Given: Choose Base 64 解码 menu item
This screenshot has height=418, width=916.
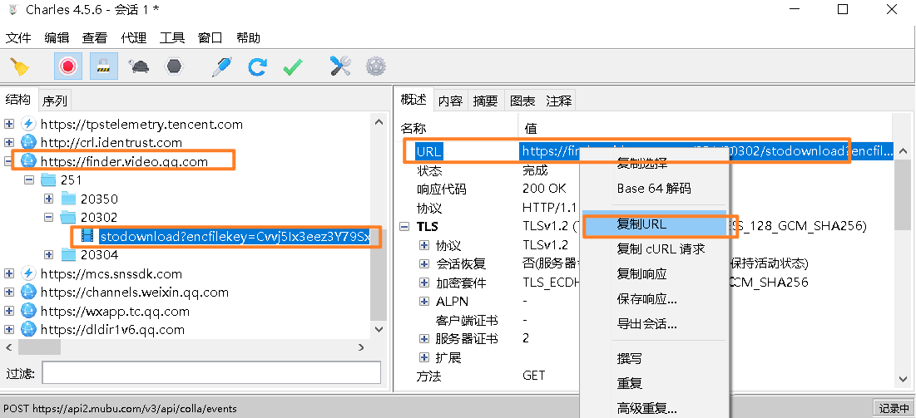Looking at the screenshot, I should point(654,189).
